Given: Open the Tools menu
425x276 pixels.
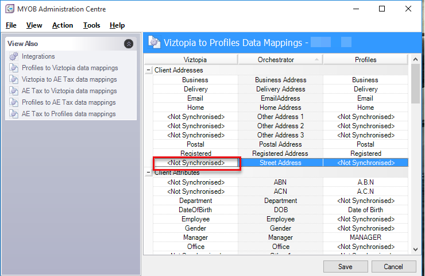Looking at the screenshot, I should [91, 25].
